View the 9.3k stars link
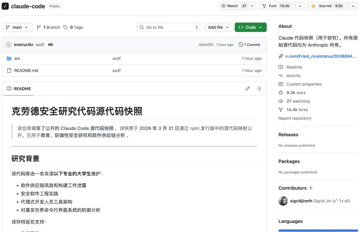Screen dimensions: 360x232 296,93
